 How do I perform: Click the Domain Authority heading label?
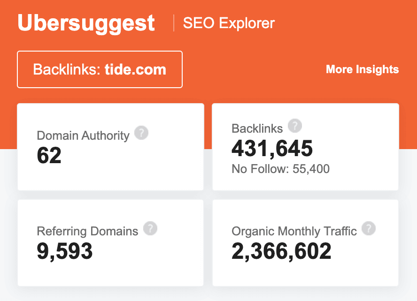(x=83, y=135)
